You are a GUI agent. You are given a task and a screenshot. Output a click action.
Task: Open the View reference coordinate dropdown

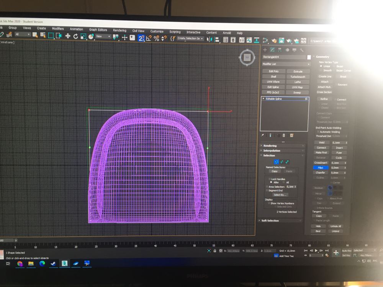point(103,36)
